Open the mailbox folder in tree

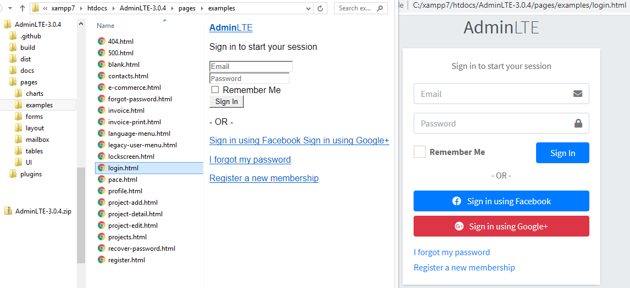tap(37, 140)
